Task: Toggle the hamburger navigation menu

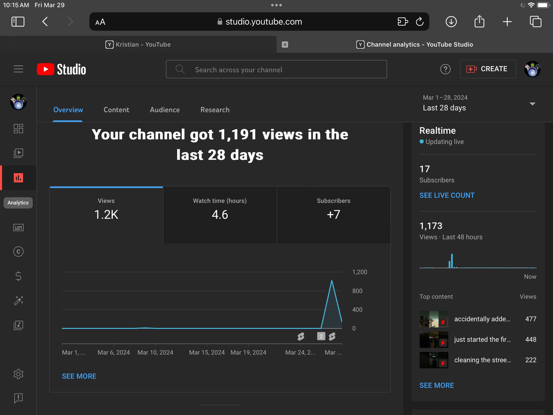Action: (18, 69)
